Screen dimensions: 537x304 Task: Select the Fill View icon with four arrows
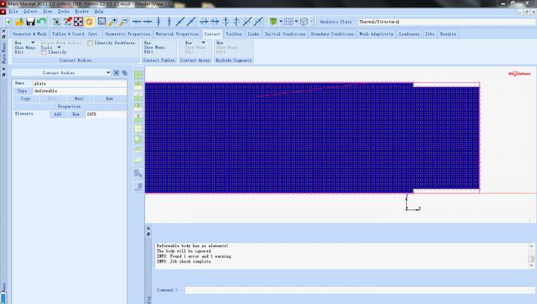(x=78, y=21)
